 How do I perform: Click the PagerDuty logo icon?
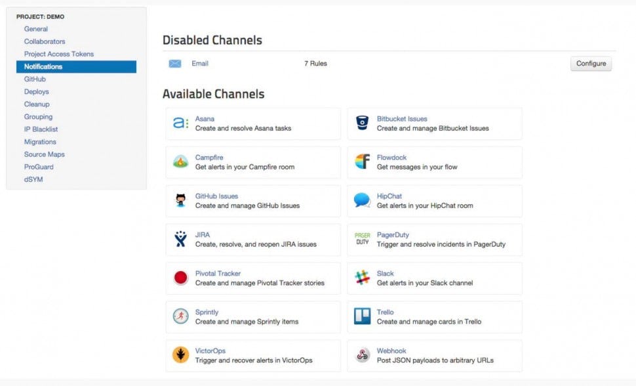(x=362, y=239)
